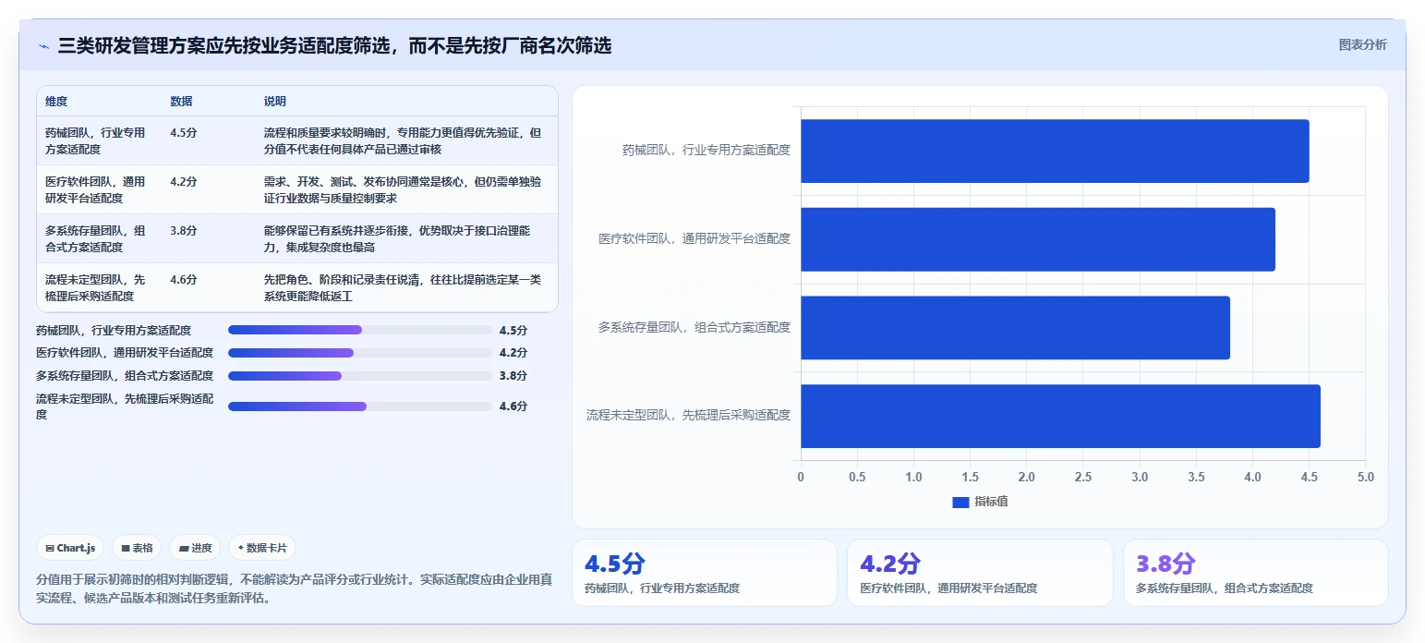1425x643 pixels.
Task: Click the 指标值 legend color swatch
Action: (x=960, y=502)
